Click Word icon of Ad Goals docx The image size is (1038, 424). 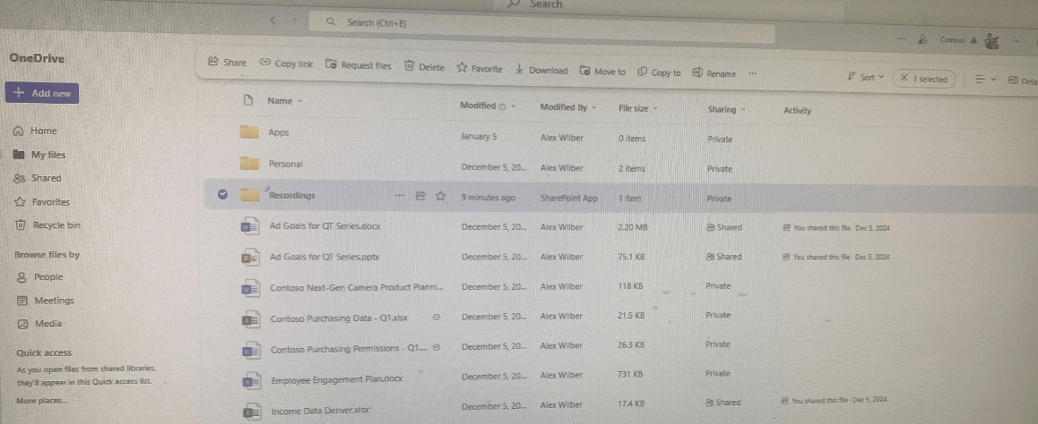[249, 226]
